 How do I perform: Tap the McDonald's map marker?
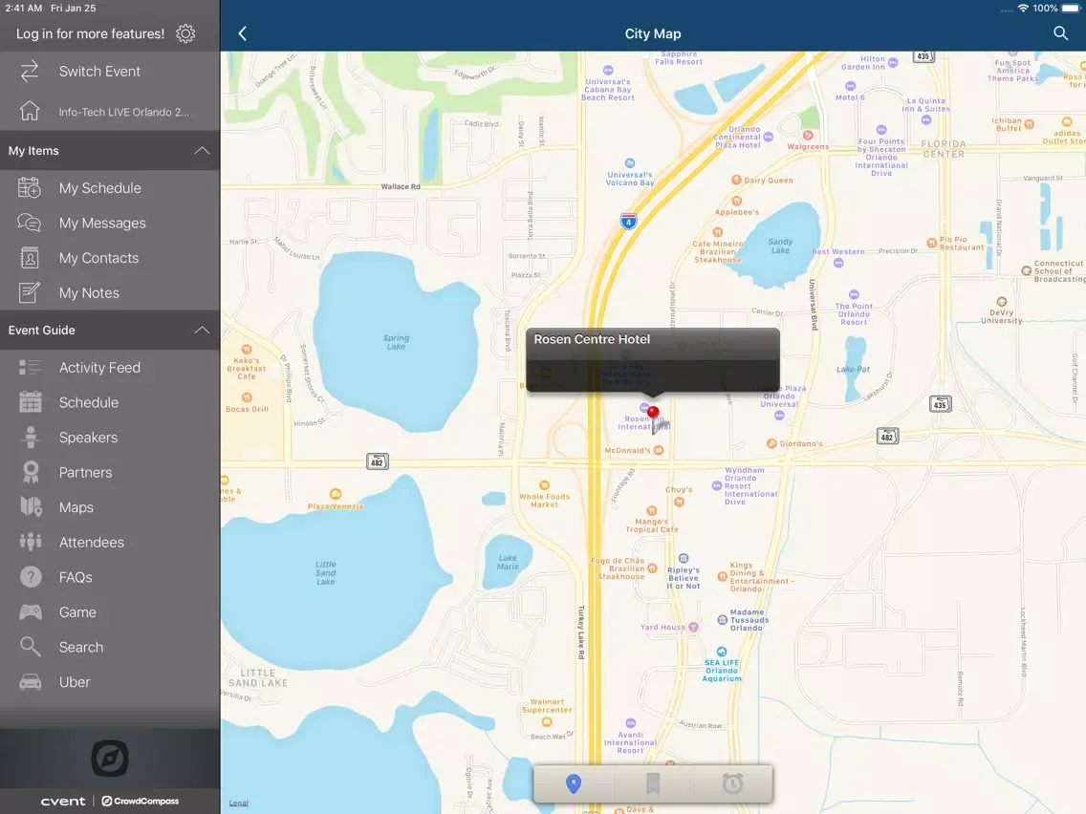click(x=659, y=450)
